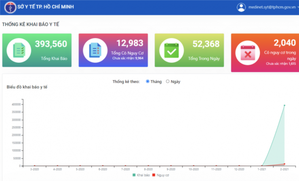This screenshot has width=299, height=181.
Task: Click the 2-2021 peak data point on chart
Action: coord(284,105)
